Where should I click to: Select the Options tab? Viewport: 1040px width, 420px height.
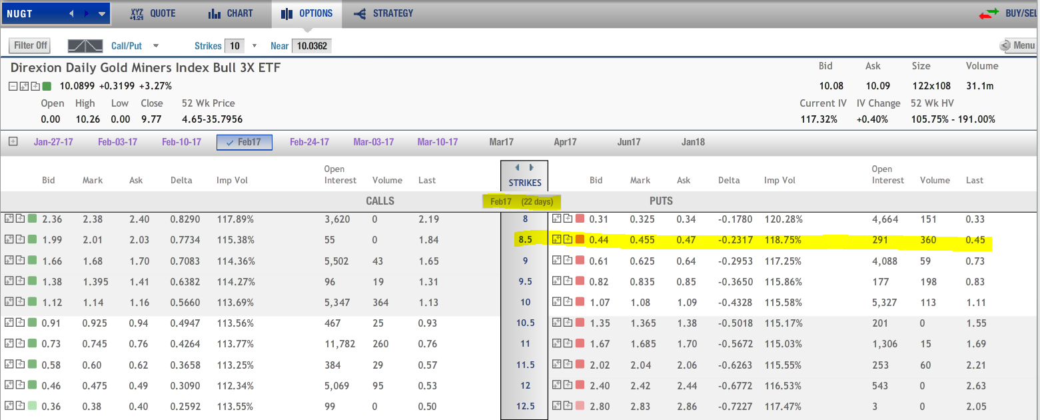306,13
